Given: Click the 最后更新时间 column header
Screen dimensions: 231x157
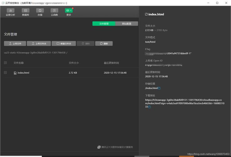Looking at the screenshot, I should coord(111,63).
